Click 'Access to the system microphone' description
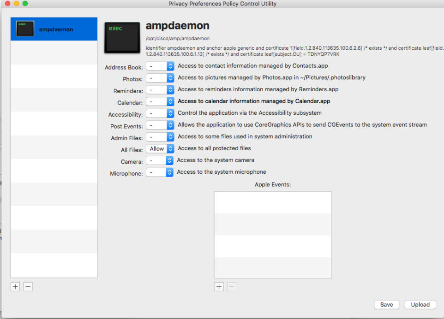The width and height of the screenshot is (444, 319). click(x=222, y=172)
